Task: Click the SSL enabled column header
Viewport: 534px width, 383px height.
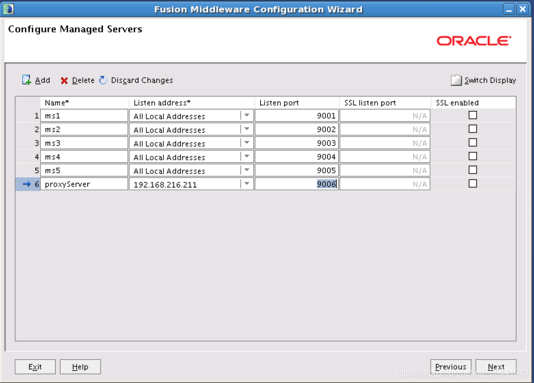Action: (473, 103)
